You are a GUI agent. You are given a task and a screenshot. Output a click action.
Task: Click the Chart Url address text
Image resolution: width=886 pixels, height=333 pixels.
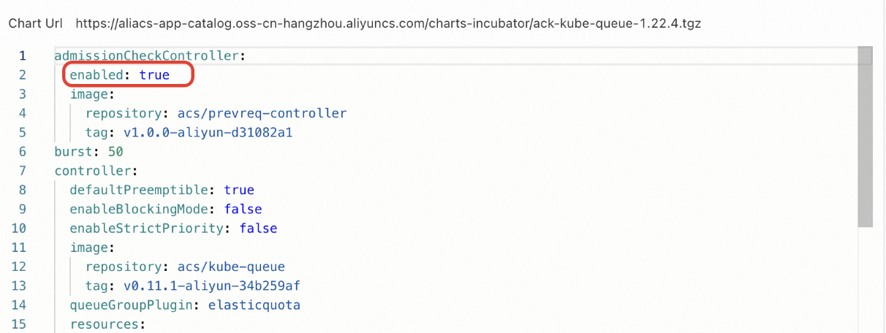pos(387,23)
